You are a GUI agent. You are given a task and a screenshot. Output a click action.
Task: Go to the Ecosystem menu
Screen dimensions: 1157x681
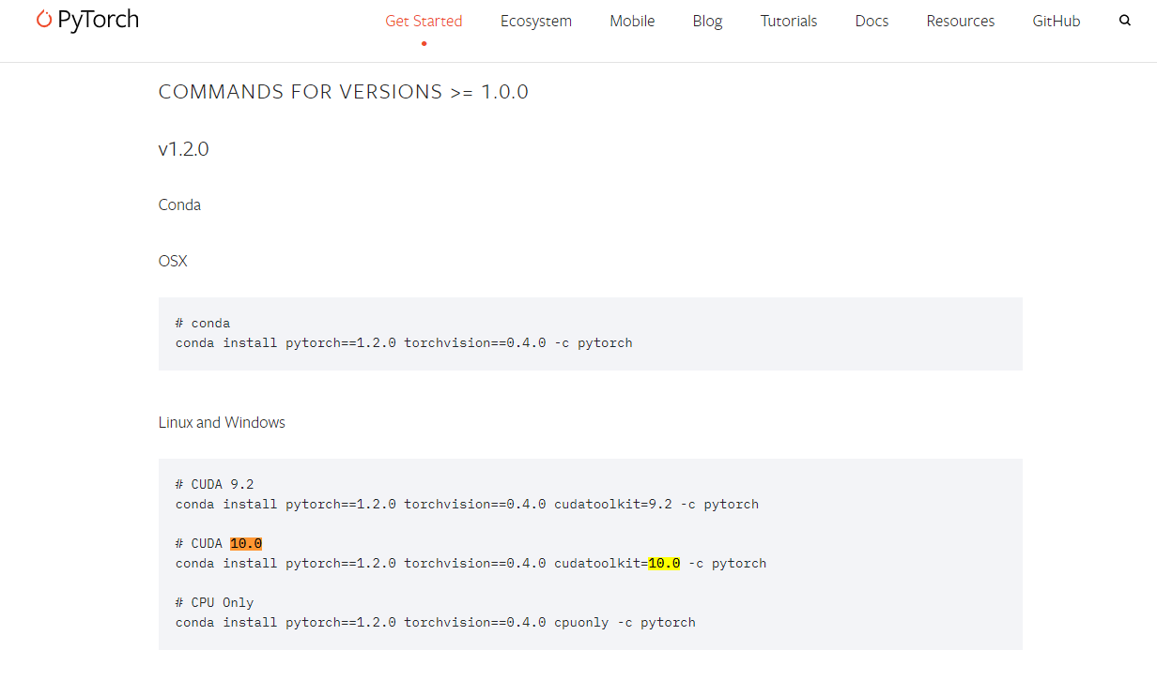(535, 21)
